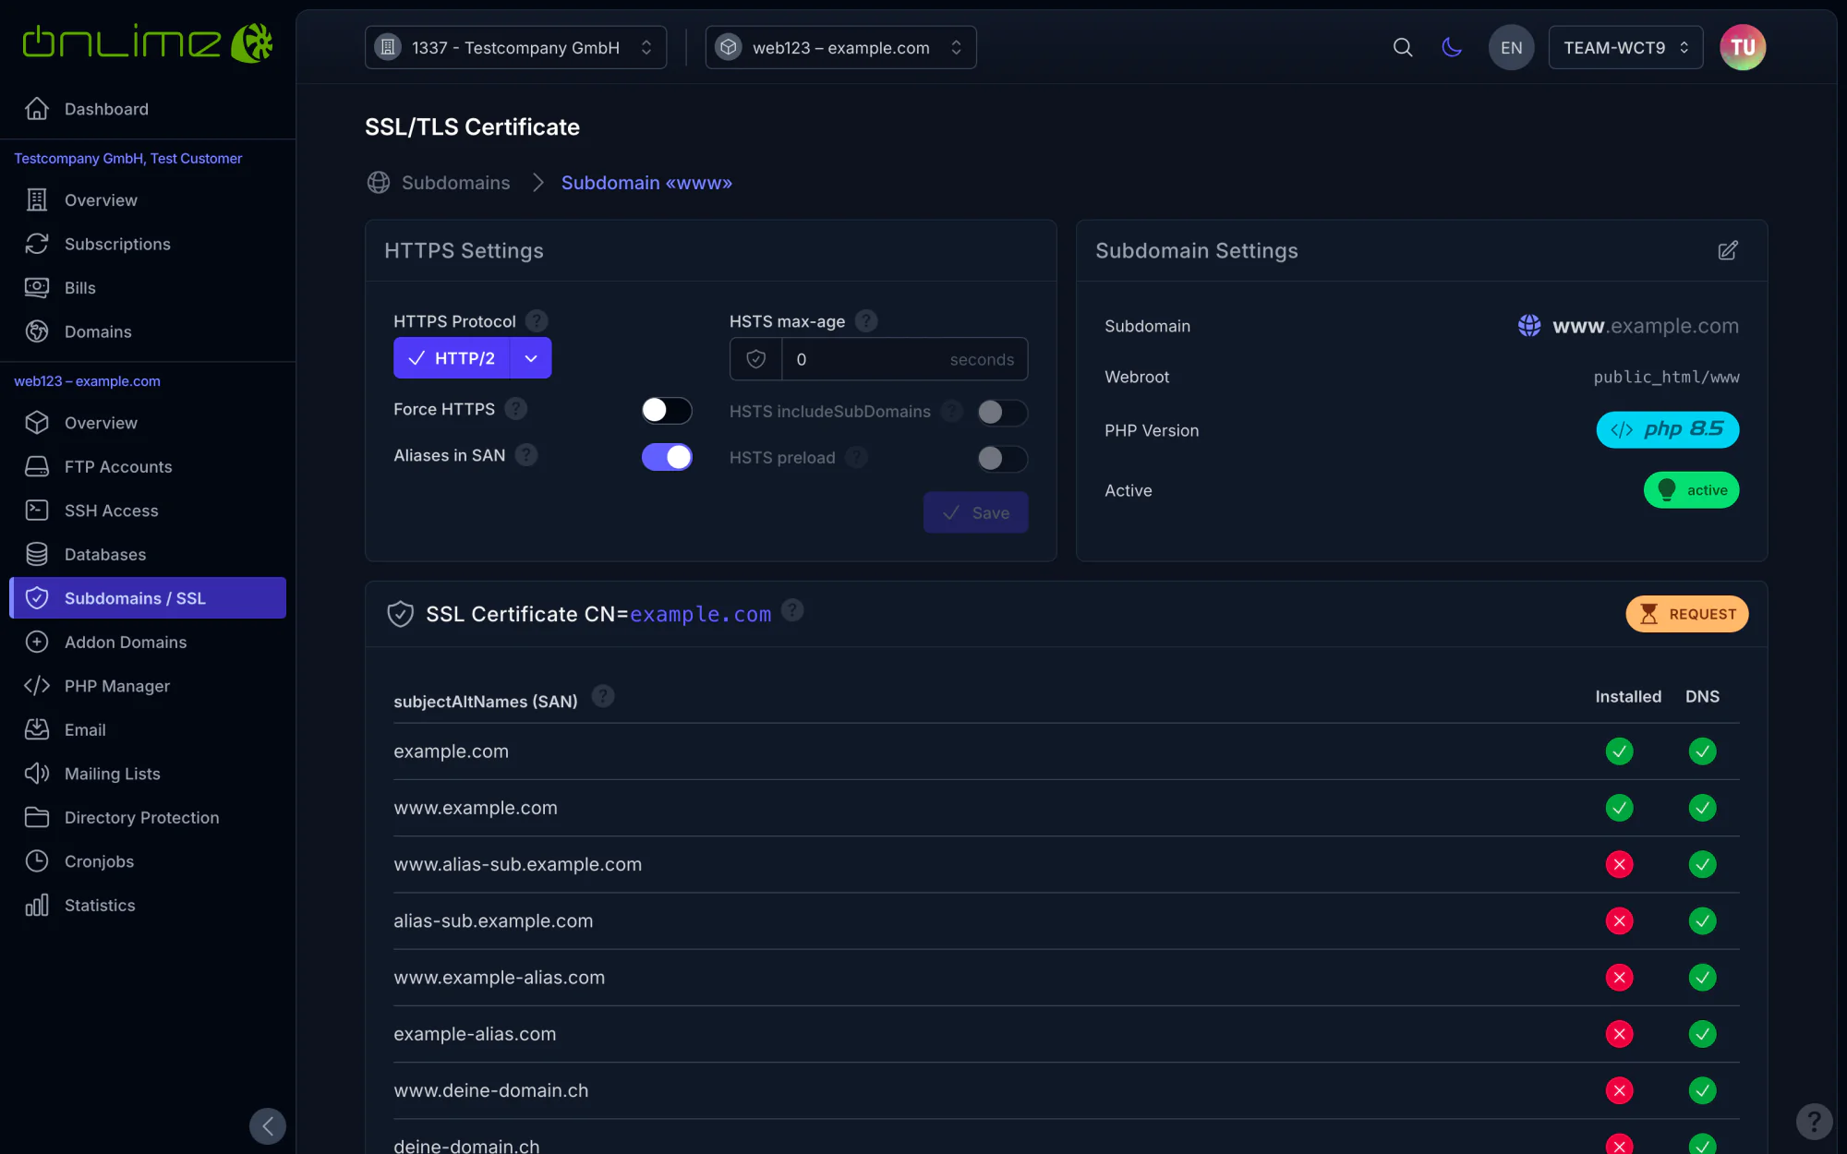Open Databases in sidebar
This screenshot has height=1154, width=1847.
tap(148, 554)
